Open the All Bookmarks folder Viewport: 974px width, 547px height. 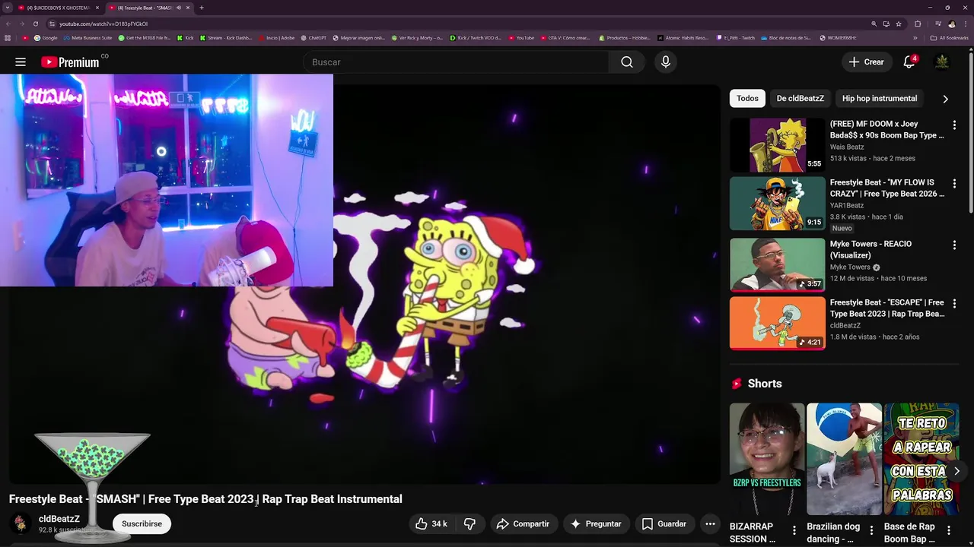click(949, 37)
